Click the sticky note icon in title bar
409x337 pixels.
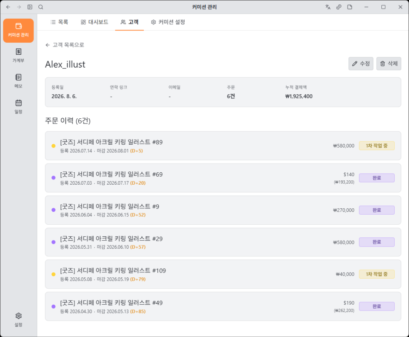click(x=350, y=7)
